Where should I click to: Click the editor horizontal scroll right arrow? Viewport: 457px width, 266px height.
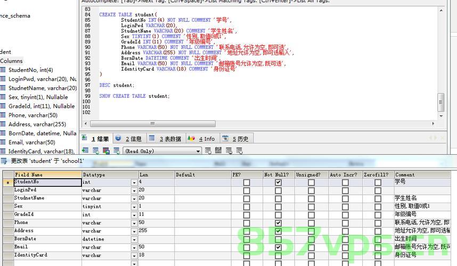coord(433,123)
